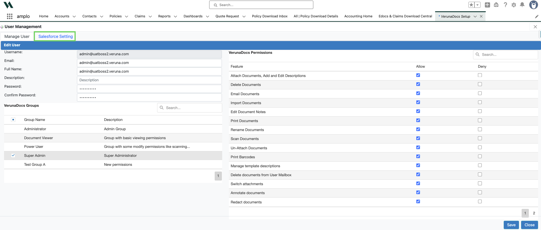Save the edited user

pos(511,225)
